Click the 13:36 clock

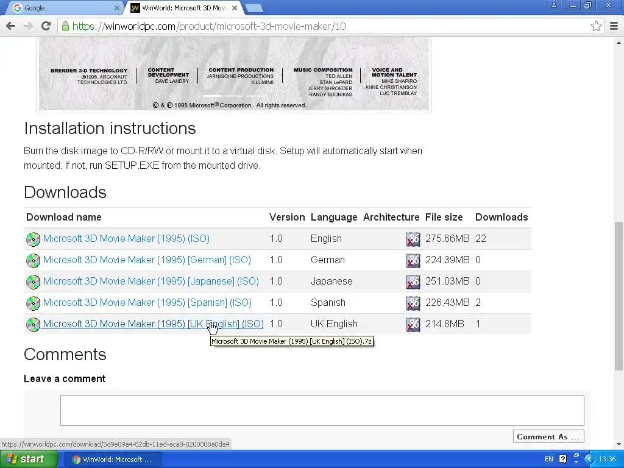coord(608,459)
